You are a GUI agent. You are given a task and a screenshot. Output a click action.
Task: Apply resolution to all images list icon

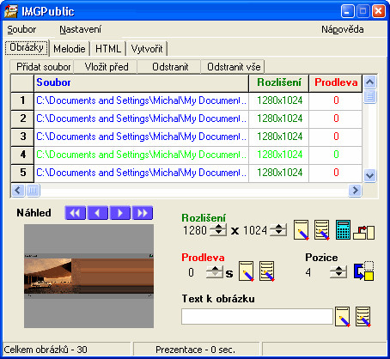tap(322, 230)
